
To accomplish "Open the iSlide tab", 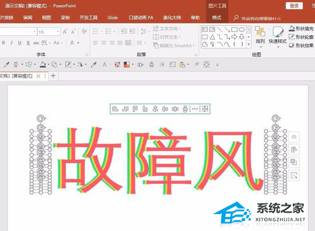I will coord(113,18).
